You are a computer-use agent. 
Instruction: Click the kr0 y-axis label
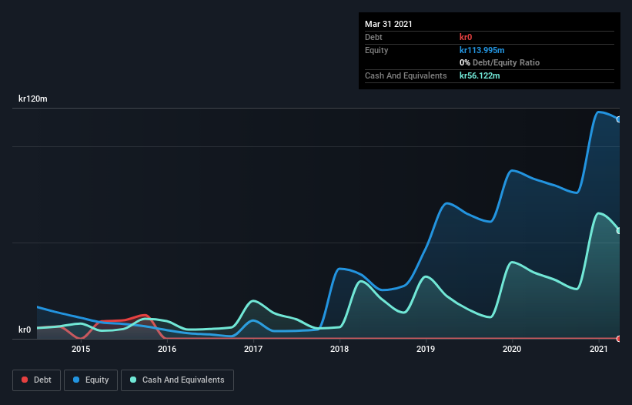[x=25, y=330]
